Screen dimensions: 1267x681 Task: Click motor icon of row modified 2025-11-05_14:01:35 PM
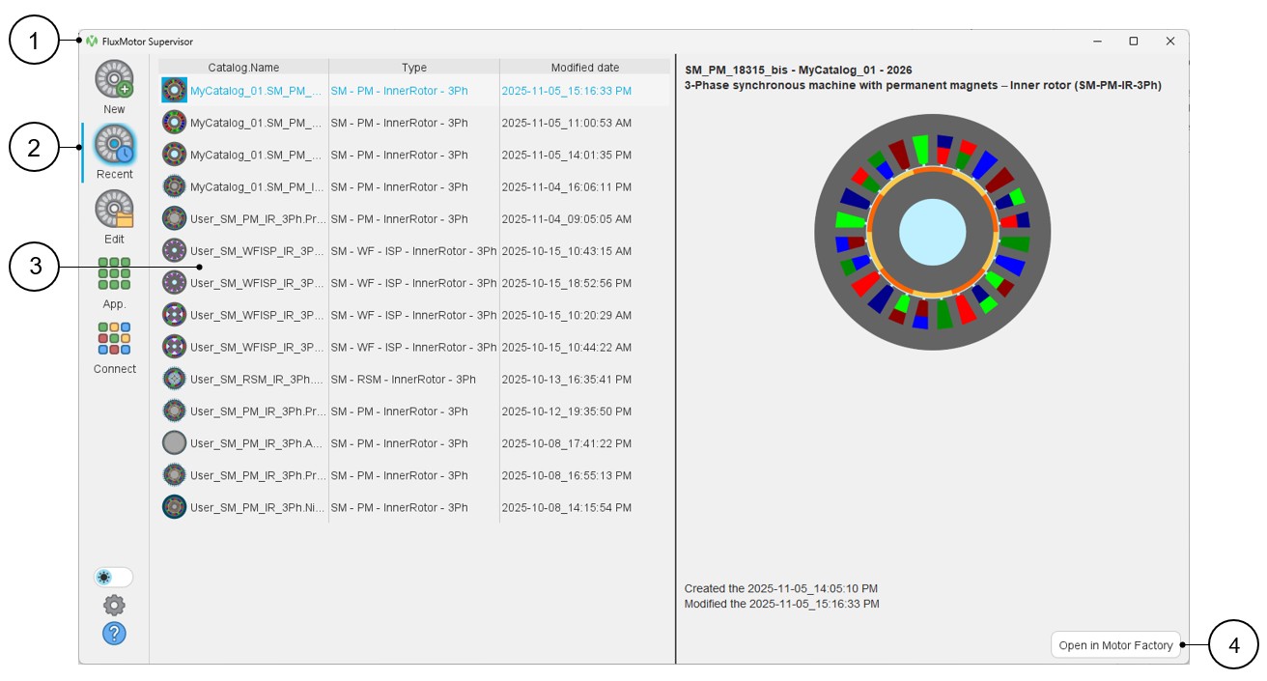pos(174,155)
